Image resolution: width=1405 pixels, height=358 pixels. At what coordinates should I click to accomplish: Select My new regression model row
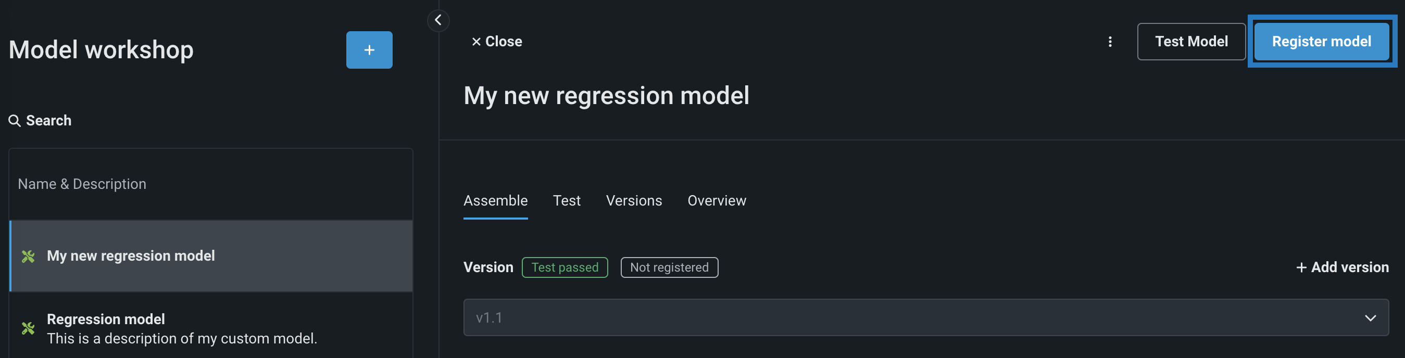tap(211, 256)
